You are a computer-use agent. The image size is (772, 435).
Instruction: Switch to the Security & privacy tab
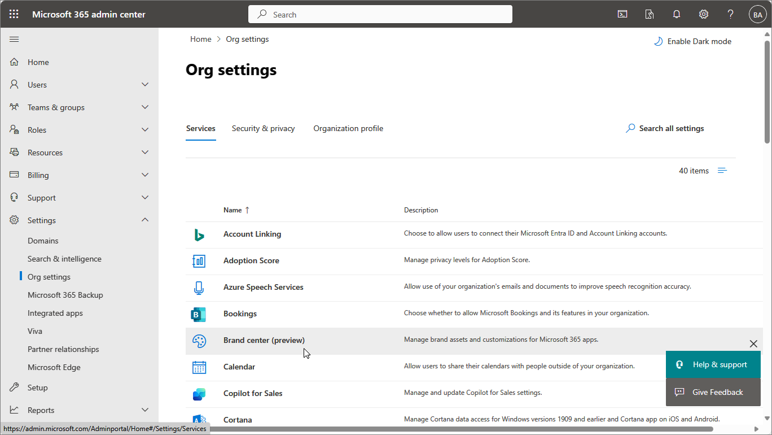[263, 128]
